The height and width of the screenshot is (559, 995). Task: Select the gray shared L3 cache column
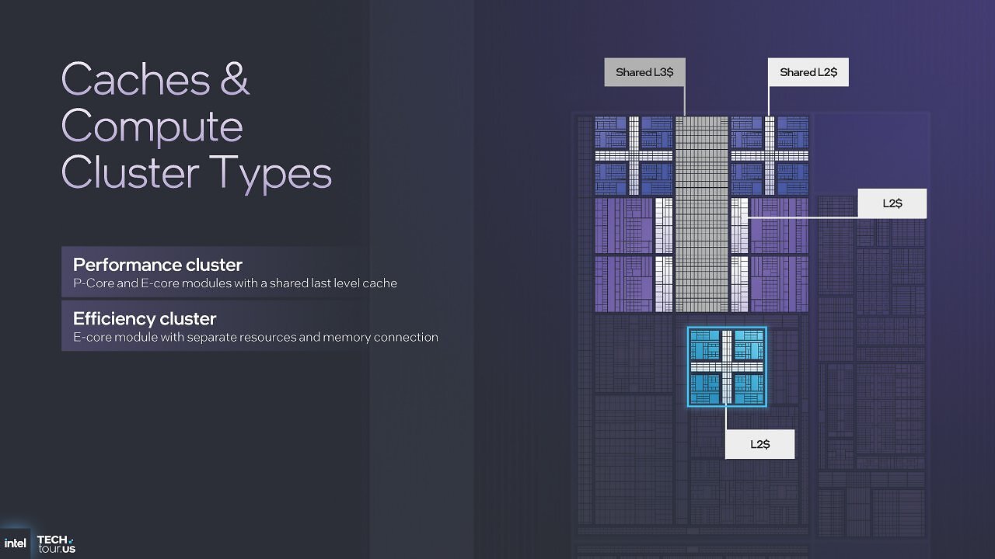[701, 214]
